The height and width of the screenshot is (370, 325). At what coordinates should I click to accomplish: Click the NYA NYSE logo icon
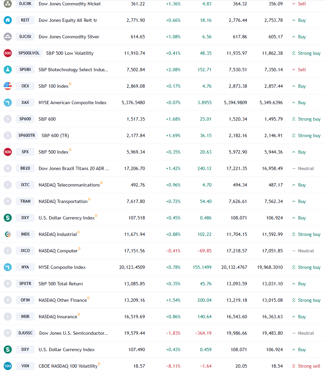coord(8,267)
